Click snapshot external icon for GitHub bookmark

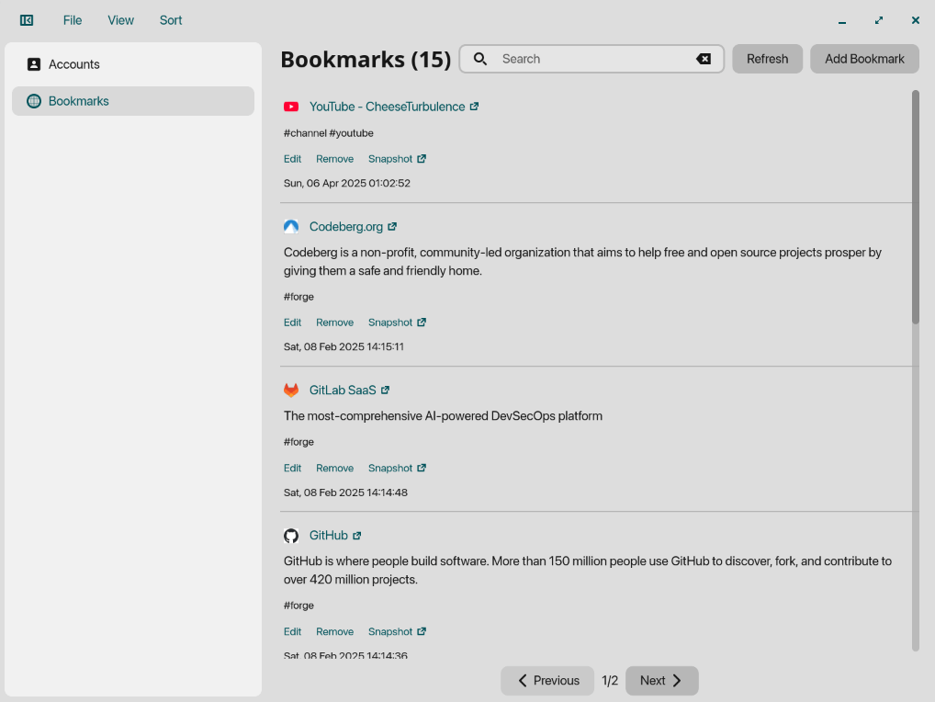422,631
